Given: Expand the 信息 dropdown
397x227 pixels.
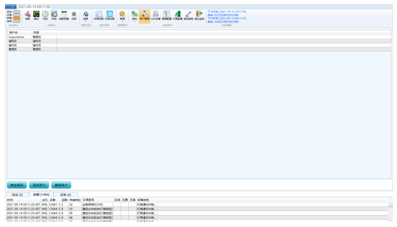Looking at the screenshot, I should click(x=86, y=16).
